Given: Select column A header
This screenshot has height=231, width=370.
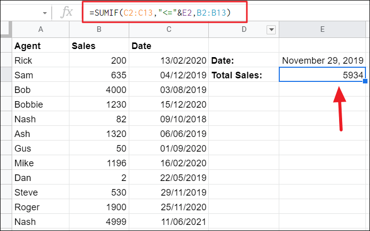Looking at the screenshot, I should 41,30.
